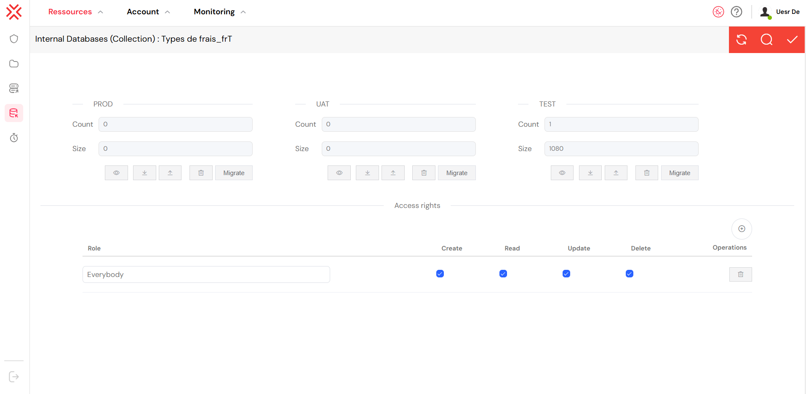Collapse the Ressources menu
806x394 pixels.
[x=101, y=12]
